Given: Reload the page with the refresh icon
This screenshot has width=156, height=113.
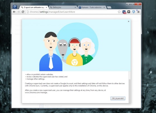Looking at the screenshot, I should tap(23, 12).
